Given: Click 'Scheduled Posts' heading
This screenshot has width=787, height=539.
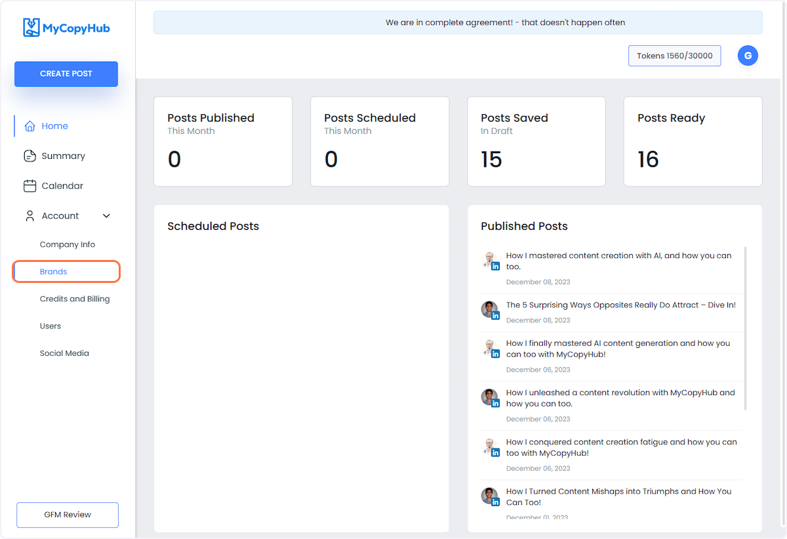Looking at the screenshot, I should coord(213,226).
